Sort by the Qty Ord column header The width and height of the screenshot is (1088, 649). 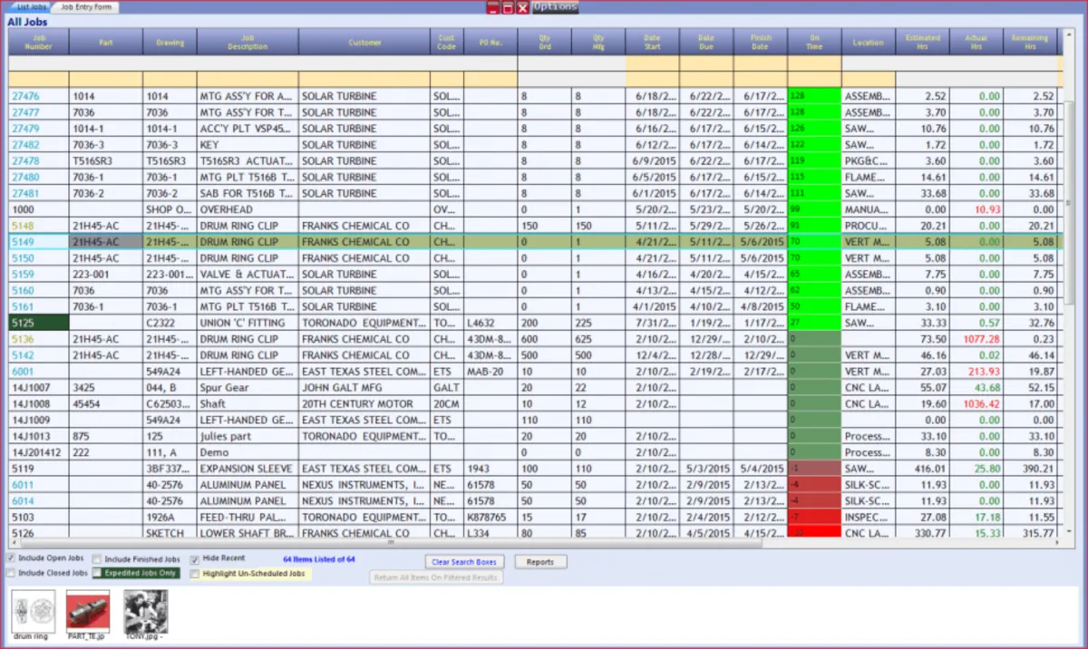[x=545, y=42]
